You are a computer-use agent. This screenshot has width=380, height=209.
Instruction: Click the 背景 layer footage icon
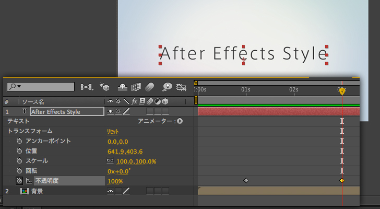click(24, 191)
